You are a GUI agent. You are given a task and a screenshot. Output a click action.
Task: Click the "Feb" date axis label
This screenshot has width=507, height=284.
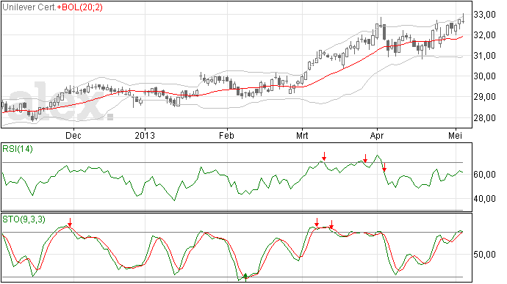tap(226, 135)
